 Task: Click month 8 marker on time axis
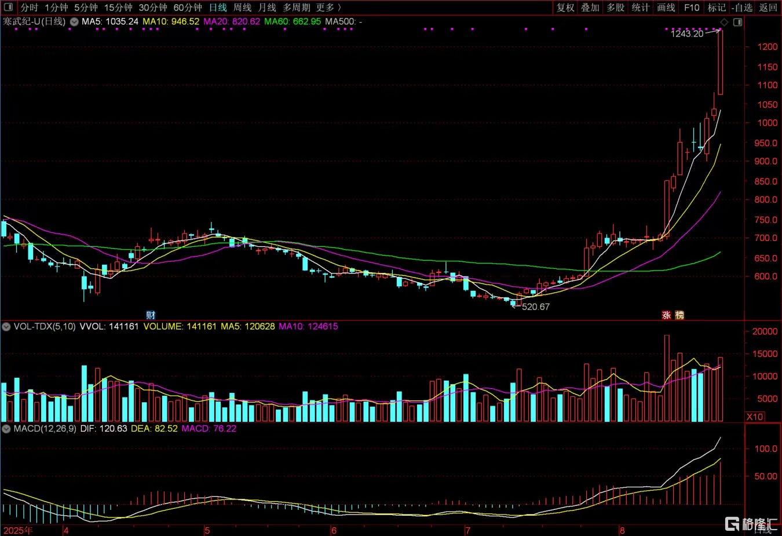622,530
